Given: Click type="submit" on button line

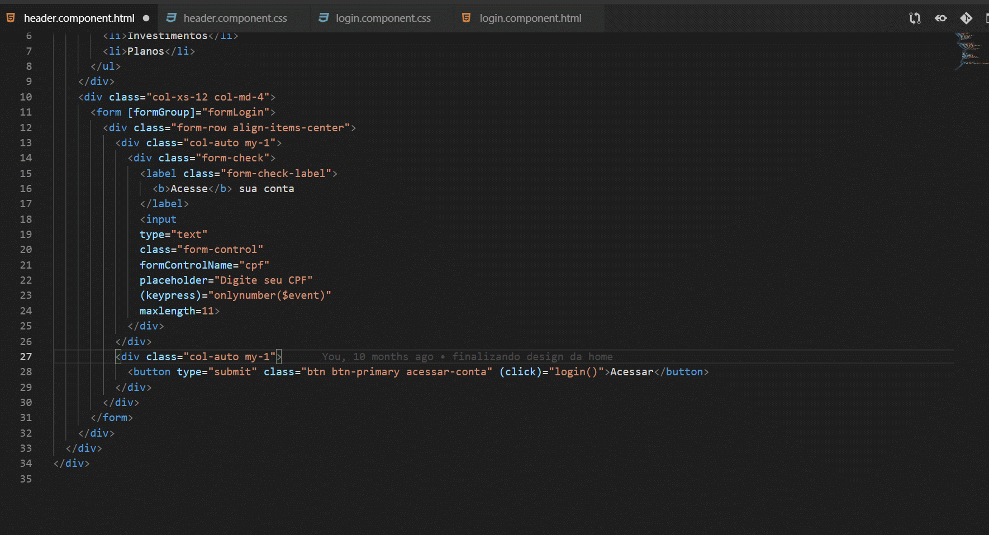Looking at the screenshot, I should (217, 371).
